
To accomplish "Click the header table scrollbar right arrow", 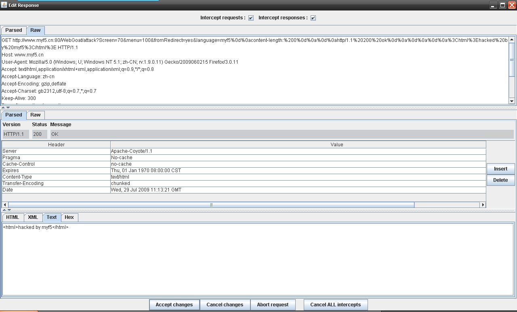I will (x=482, y=205).
